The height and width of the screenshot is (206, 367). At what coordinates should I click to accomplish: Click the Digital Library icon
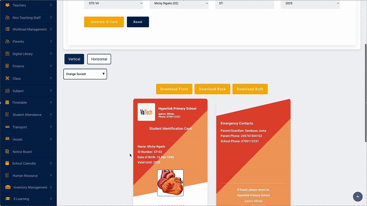[x=7, y=54]
